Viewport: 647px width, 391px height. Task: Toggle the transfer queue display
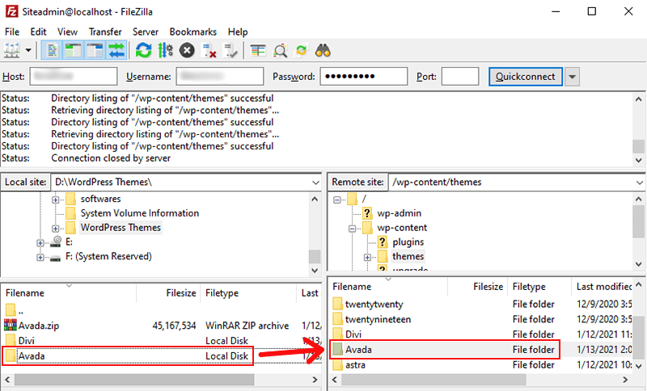point(116,51)
